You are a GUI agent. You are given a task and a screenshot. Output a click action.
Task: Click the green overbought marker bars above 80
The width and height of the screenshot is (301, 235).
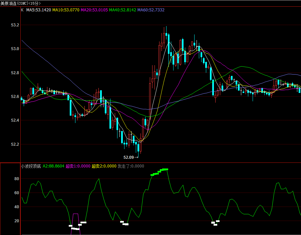[159, 172]
